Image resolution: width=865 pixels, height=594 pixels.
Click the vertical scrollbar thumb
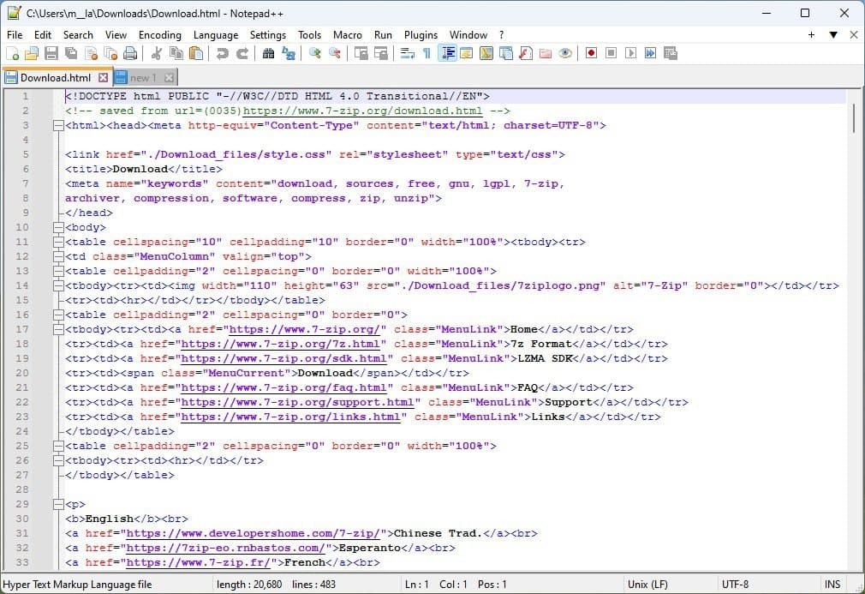click(853, 118)
